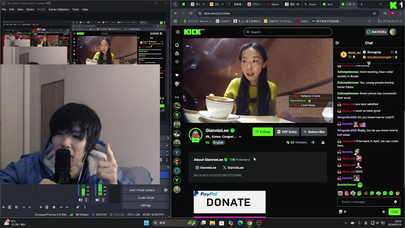Mute second audio mixer channel
The height and width of the screenshot is (228, 405).
(x=97, y=200)
